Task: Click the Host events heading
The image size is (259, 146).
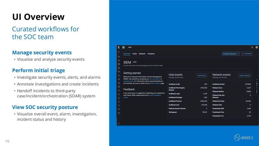Action: pyautogui.click(x=176, y=75)
